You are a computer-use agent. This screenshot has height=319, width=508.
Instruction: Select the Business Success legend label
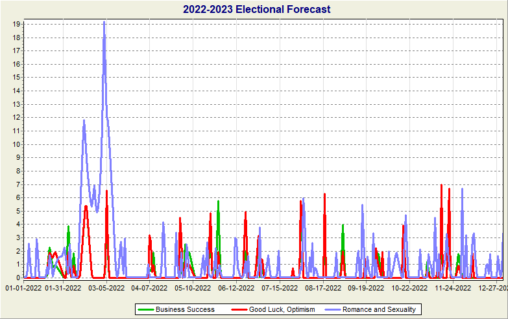point(185,309)
